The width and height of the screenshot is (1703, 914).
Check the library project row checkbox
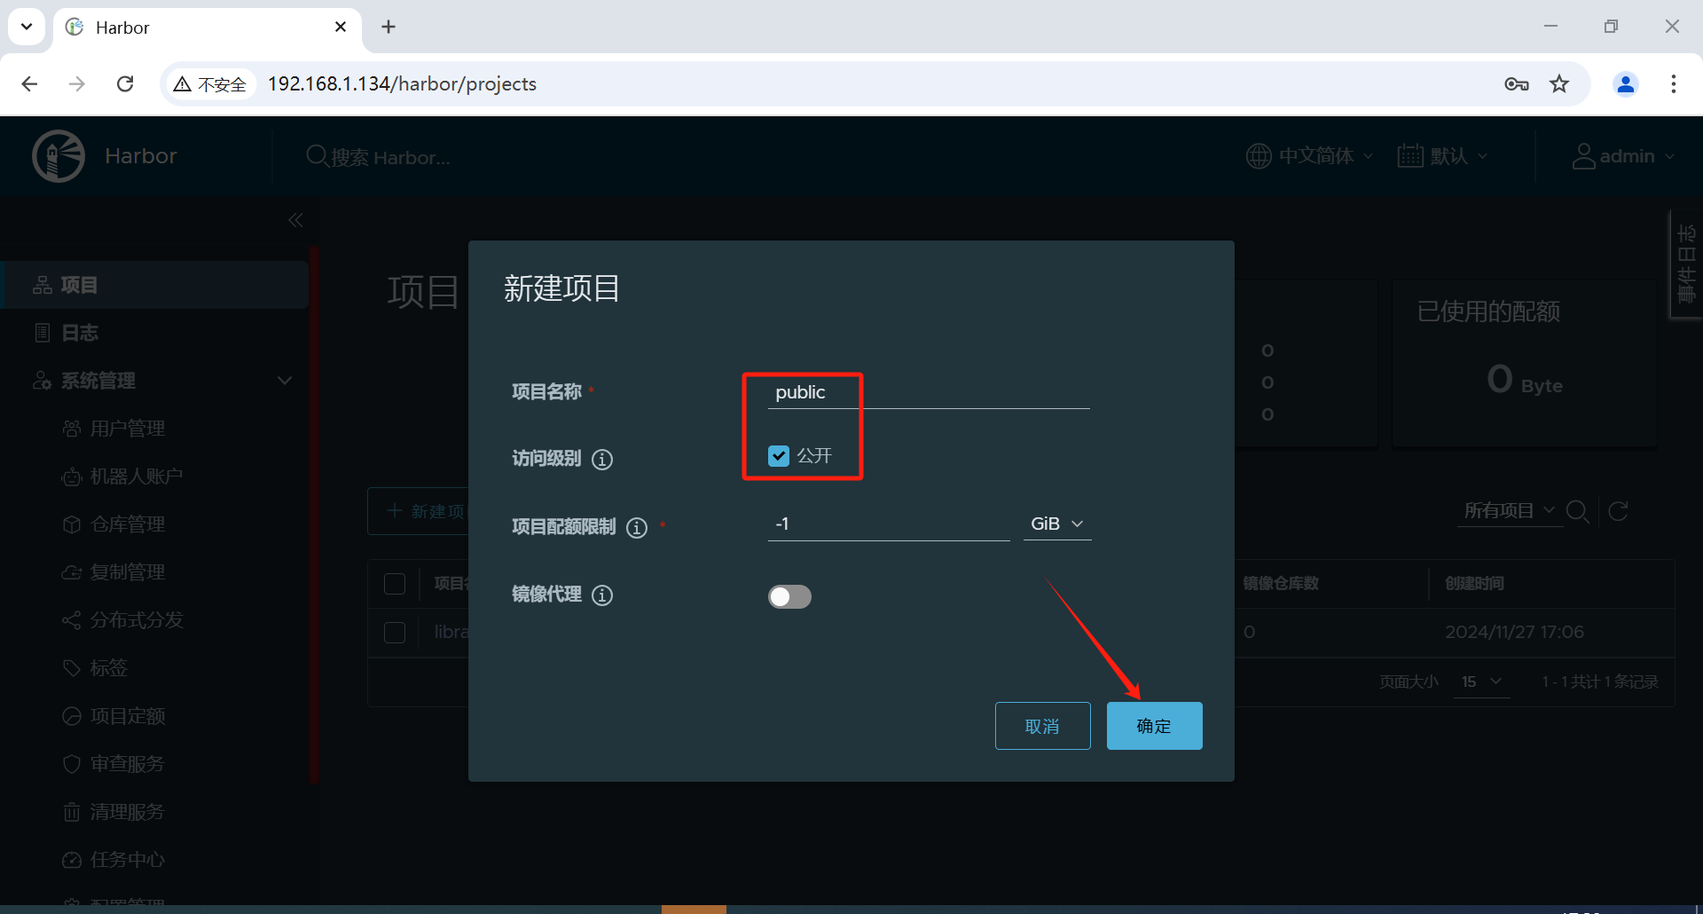(x=395, y=632)
